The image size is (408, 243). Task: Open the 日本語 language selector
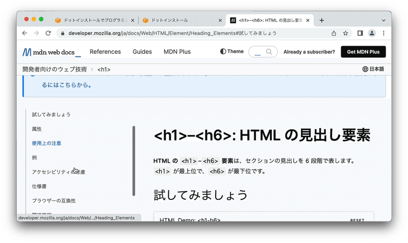[x=373, y=69]
